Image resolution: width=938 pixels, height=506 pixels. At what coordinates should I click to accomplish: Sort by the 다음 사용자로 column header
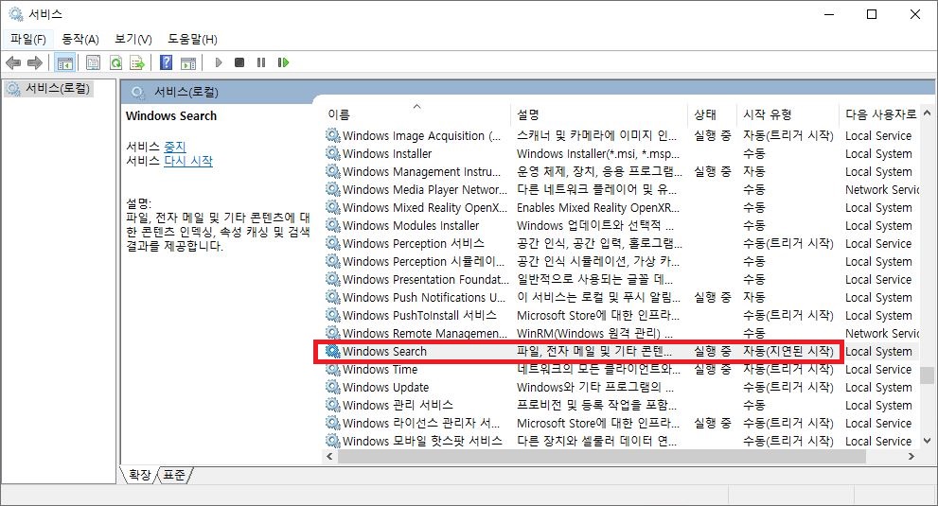tap(879, 114)
